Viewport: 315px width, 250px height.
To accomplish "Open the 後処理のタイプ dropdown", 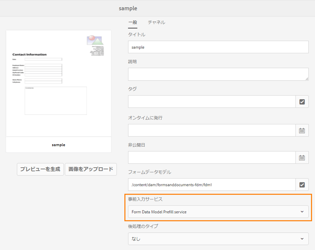I will tap(218, 239).
